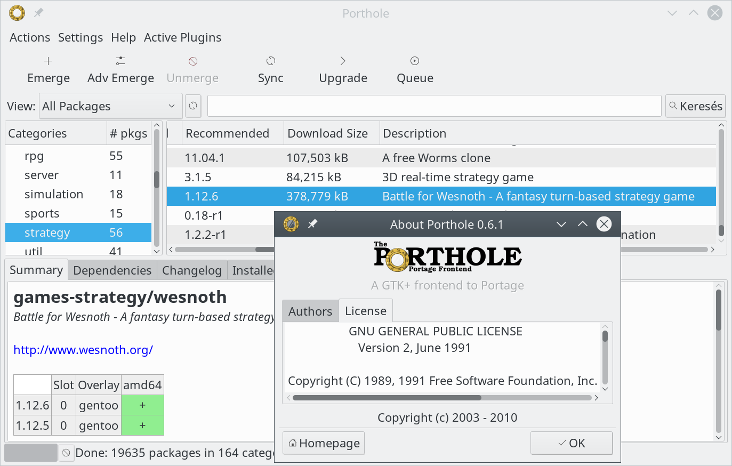The image size is (732, 466).
Task: Shade the About dialog with down chevron
Action: pos(561,224)
